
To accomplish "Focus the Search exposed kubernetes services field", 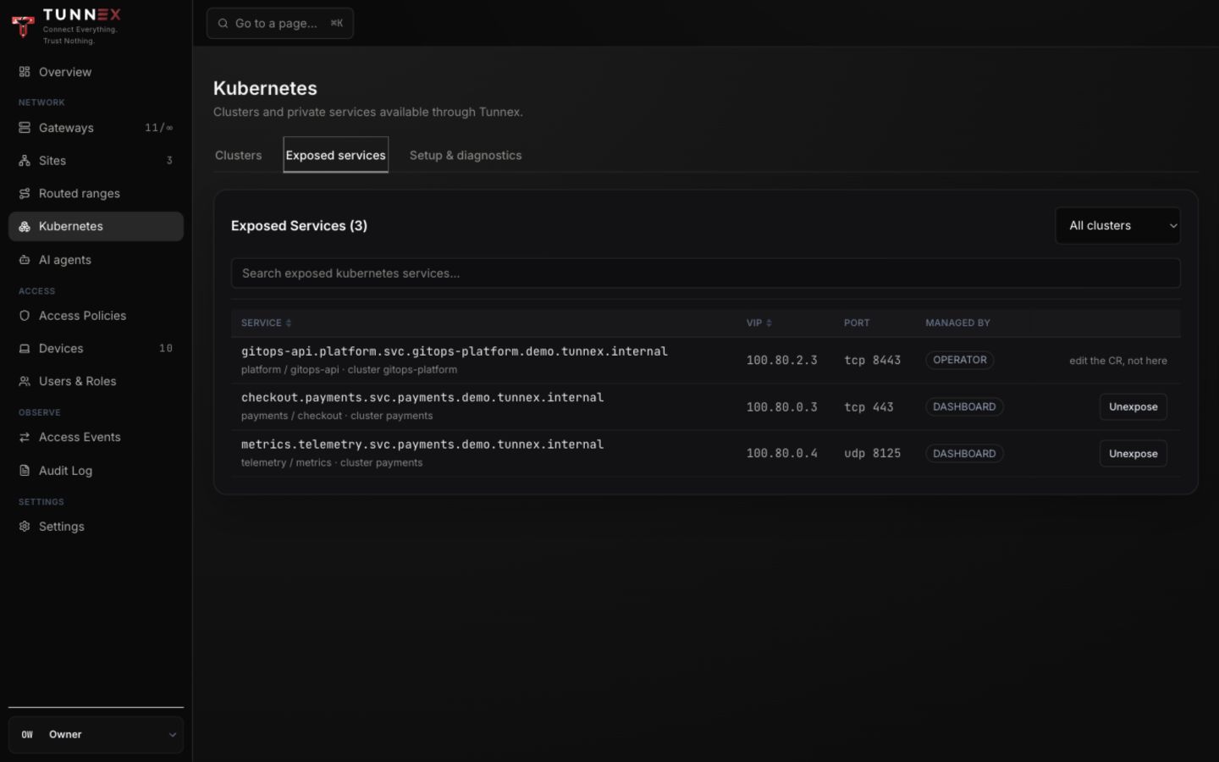I will (x=705, y=273).
